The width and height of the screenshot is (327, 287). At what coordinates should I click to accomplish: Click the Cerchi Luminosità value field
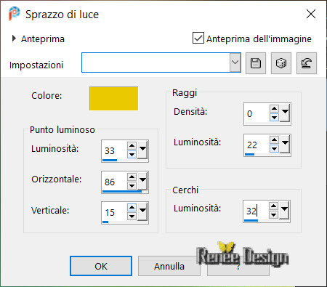(256, 211)
